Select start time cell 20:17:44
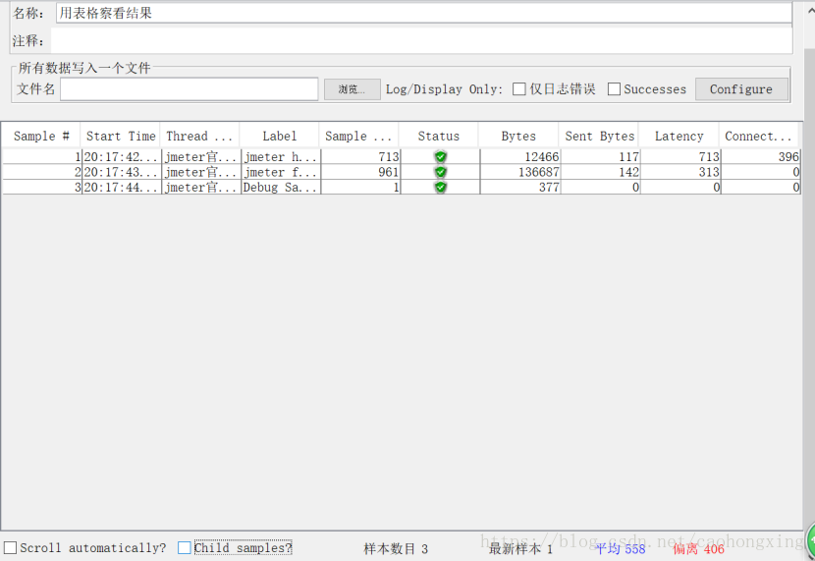This screenshot has width=815, height=561. click(x=121, y=187)
